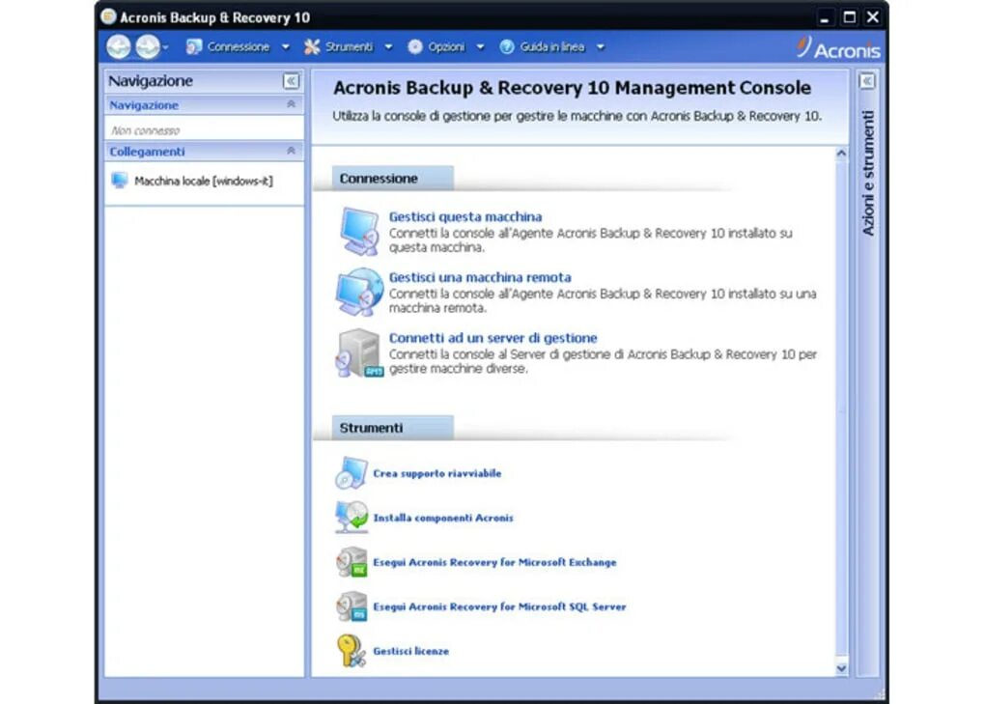This screenshot has height=704, width=985.
Task: Click the Azioni e strumenti vertical label
Action: 867,173
